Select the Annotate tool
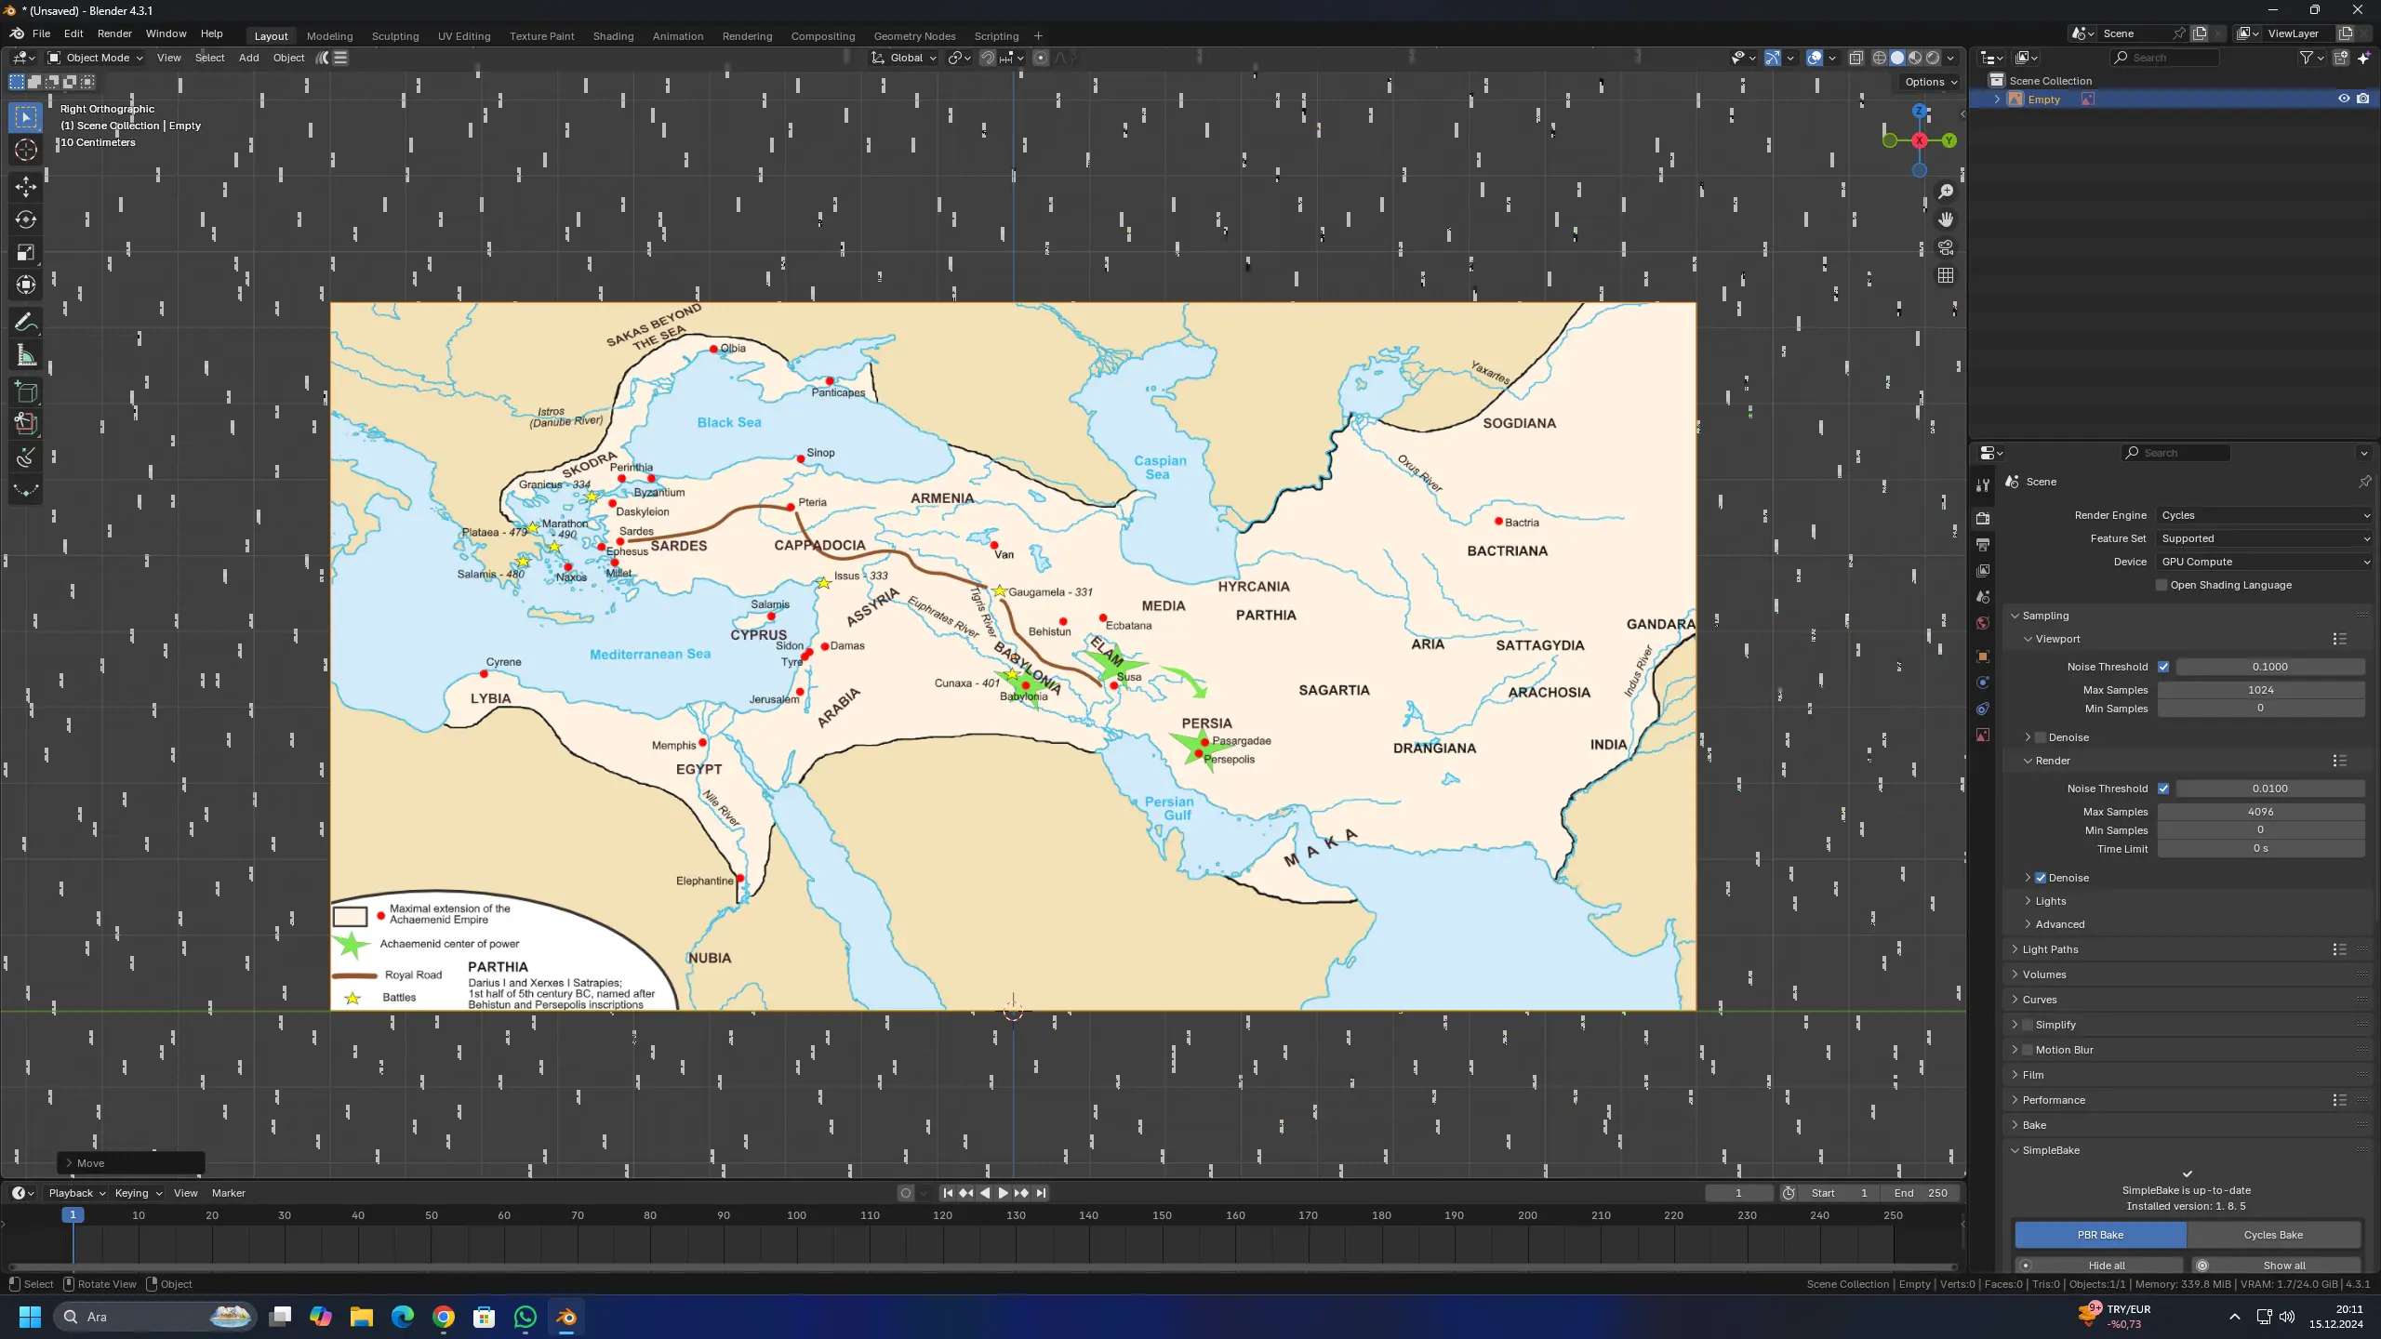2381x1339 pixels. coord(26,323)
